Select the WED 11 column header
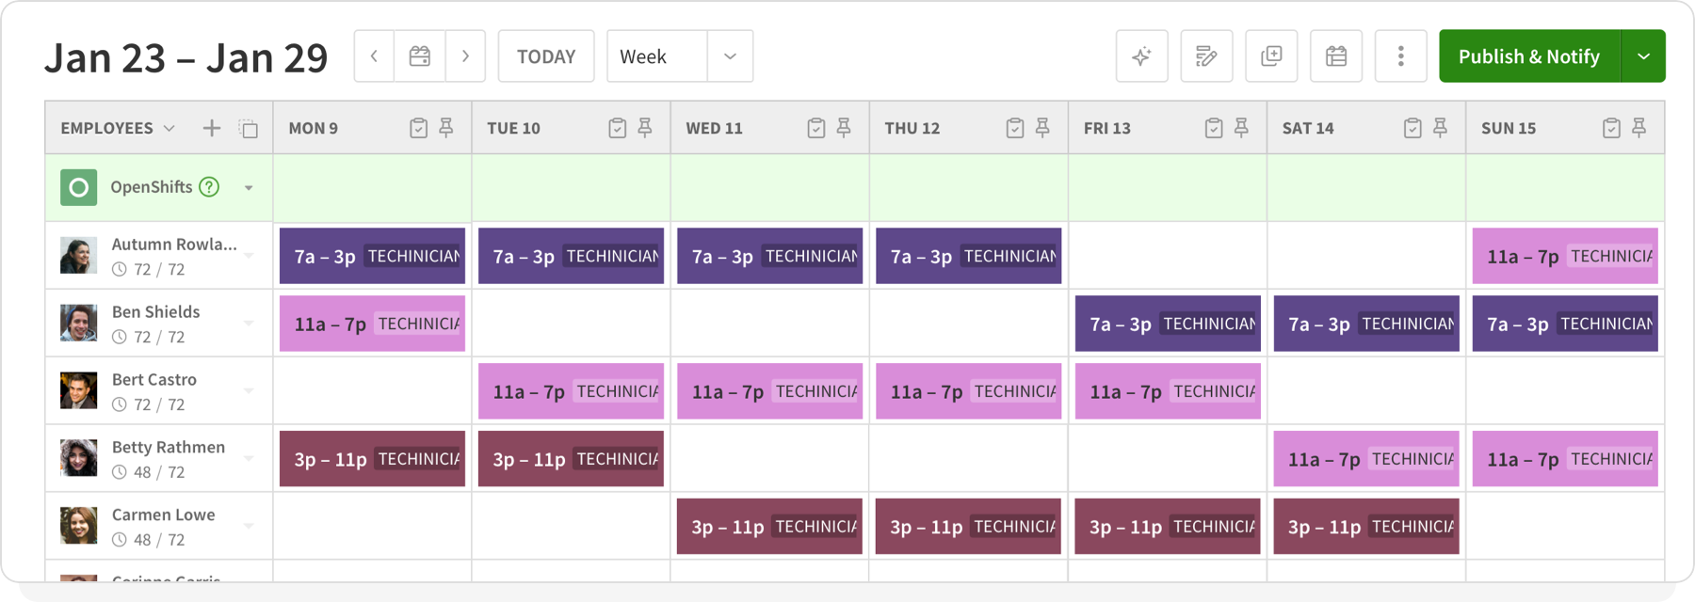The width and height of the screenshot is (1695, 602). [x=714, y=128]
